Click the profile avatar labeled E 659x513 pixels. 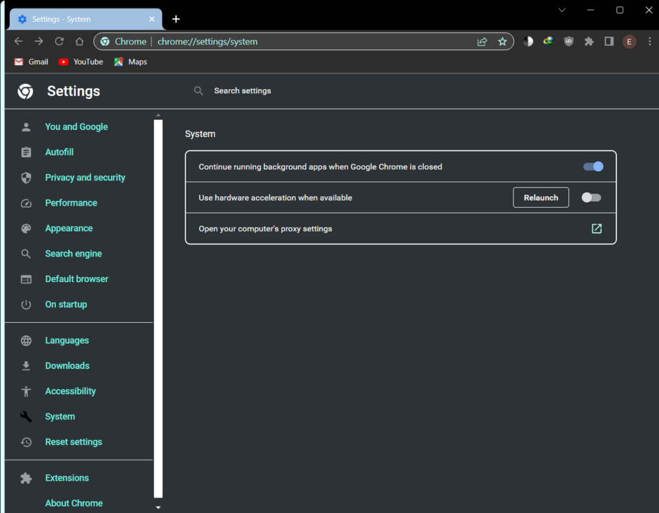[x=629, y=41]
